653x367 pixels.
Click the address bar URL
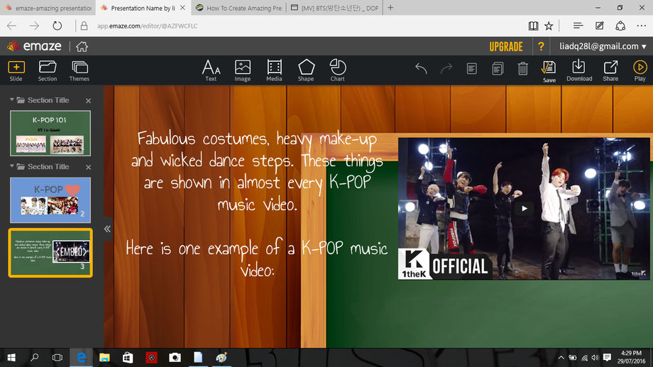coord(148,26)
